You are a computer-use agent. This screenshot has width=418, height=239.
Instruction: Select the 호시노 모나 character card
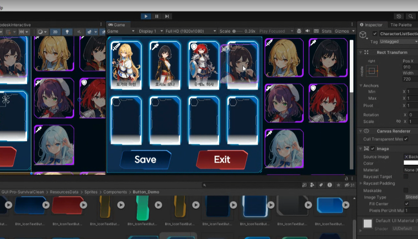coord(165,65)
